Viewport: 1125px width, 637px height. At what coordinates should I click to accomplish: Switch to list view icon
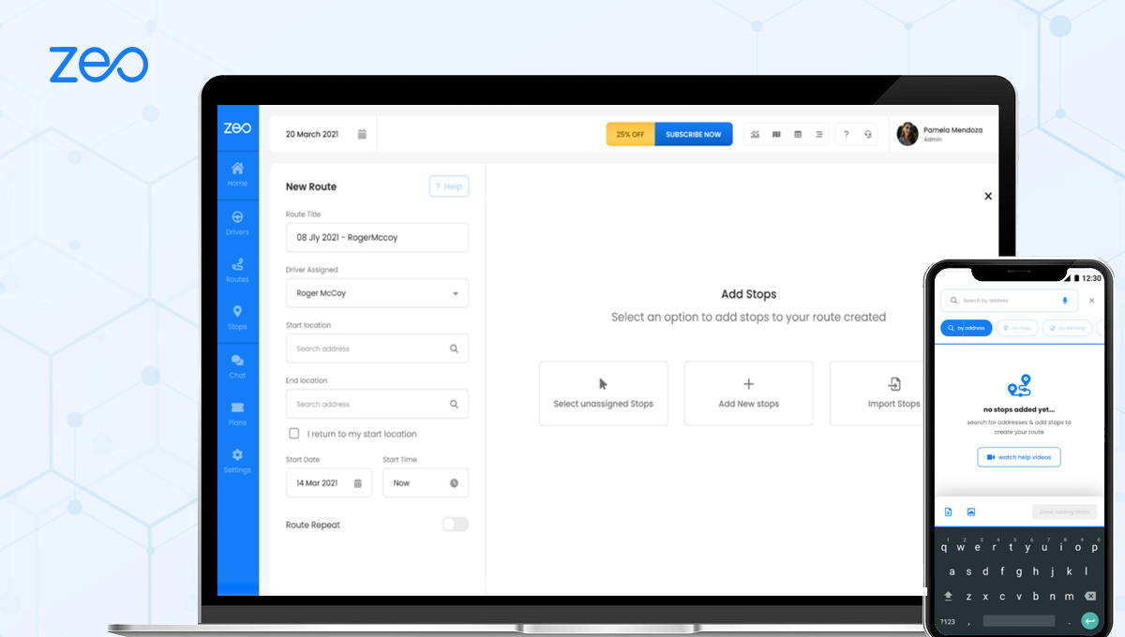coord(819,134)
